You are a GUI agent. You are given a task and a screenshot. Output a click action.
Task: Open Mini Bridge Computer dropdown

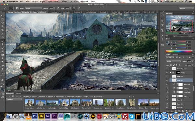pos(14,99)
